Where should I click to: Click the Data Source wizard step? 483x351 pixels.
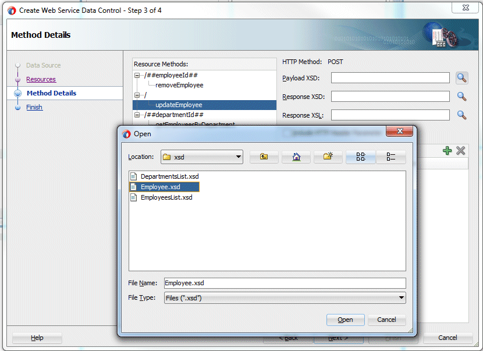[44, 65]
